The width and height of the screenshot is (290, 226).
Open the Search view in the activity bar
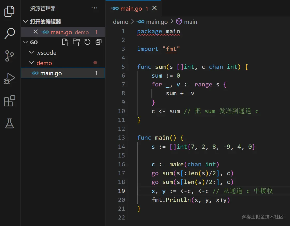[10, 33]
